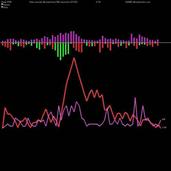Click the '(3day smooth) MunafaSutra(TM) charts' heading
This screenshot has height=171, width=171.
[48, 2]
